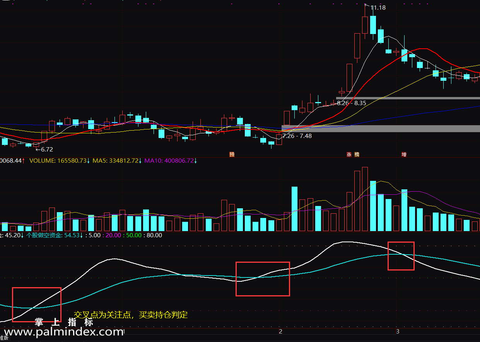480x342 pixels.
Task: Click the month 2 time axis label
Action: click(280, 332)
